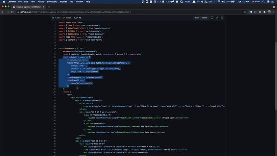
Task: Open Siri from the menu bar
Action: 268,2
